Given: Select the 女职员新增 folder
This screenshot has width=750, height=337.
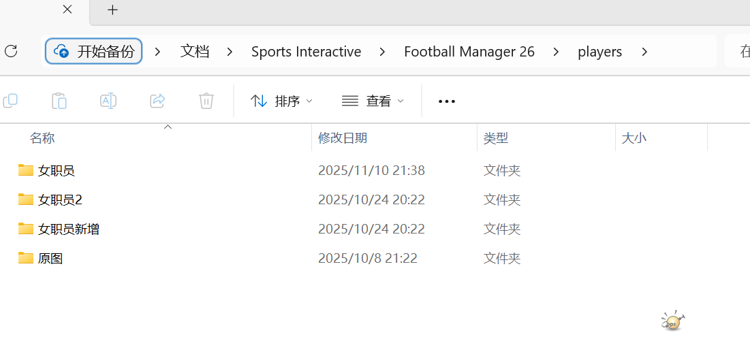Looking at the screenshot, I should tap(69, 229).
